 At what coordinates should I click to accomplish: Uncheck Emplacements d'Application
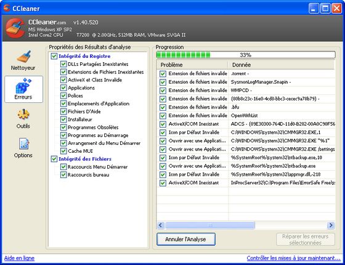point(63,104)
